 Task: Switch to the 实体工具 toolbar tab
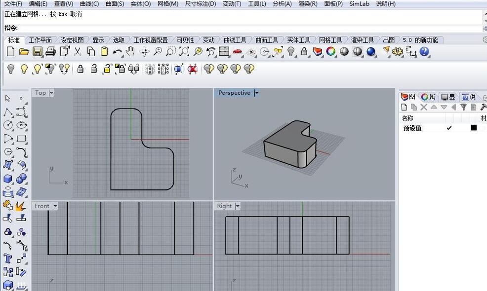click(299, 40)
